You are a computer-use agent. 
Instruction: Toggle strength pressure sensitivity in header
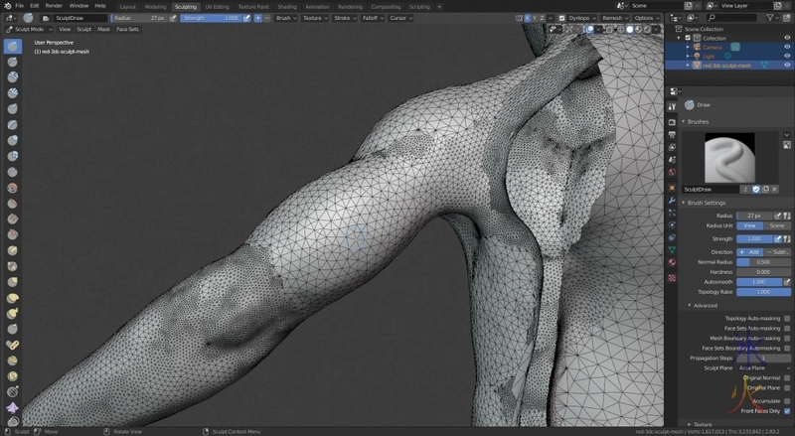point(246,18)
